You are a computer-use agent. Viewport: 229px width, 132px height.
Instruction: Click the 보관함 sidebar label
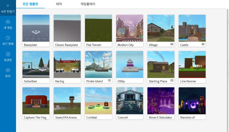(8, 60)
